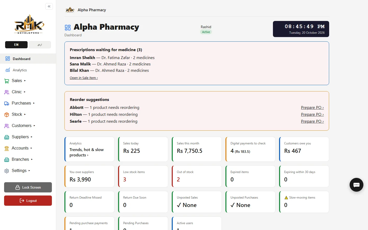The width and height of the screenshot is (368, 230).
Task: Open Expiring within 30 days card
Action: 304,176
